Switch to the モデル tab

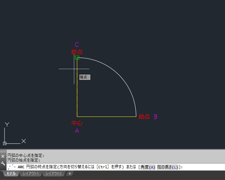click(x=11, y=173)
